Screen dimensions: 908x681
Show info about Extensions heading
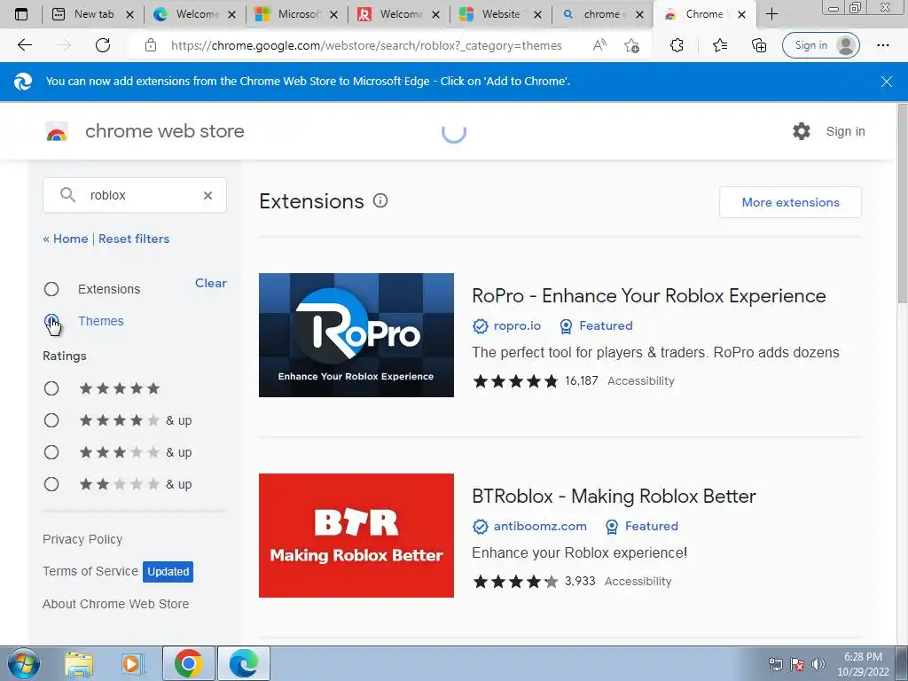click(380, 201)
